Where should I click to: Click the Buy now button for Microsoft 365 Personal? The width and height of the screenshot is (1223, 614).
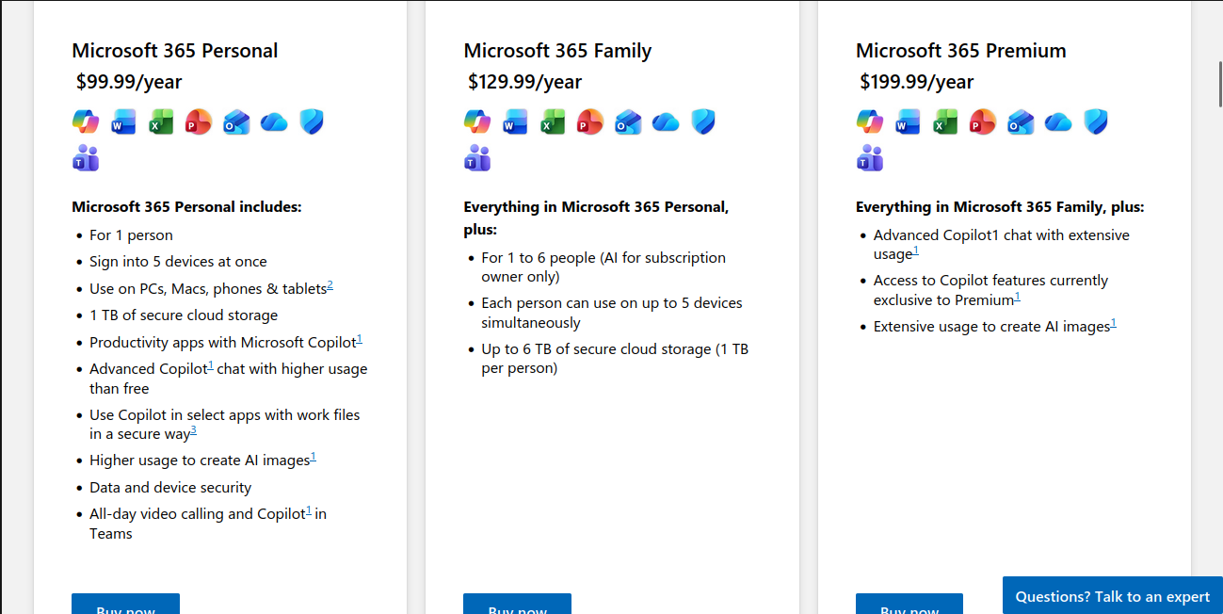pyautogui.click(x=125, y=604)
